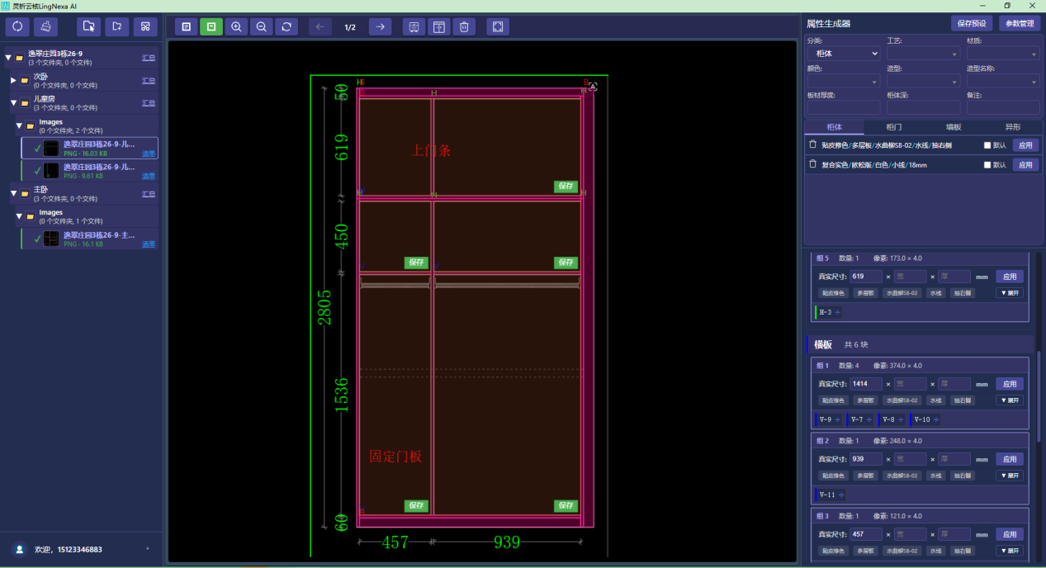Click the 备注 input field
1046x568 pixels.
1003,107
